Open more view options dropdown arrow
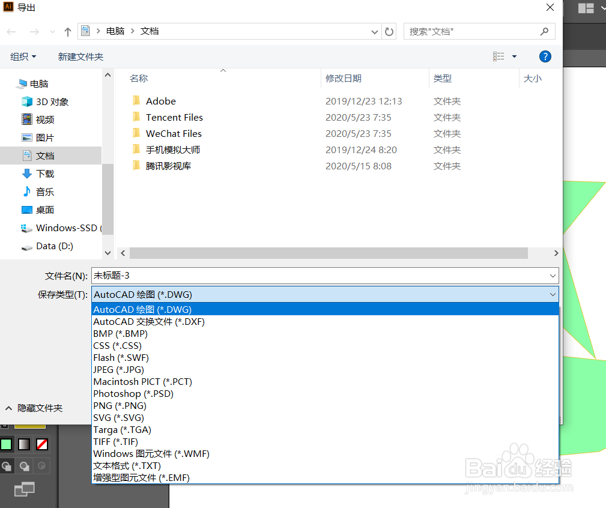606x508 pixels. 514,57
